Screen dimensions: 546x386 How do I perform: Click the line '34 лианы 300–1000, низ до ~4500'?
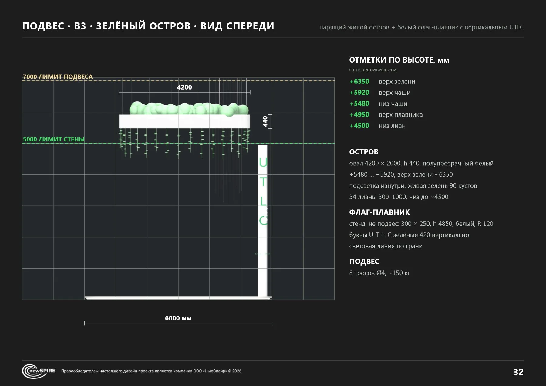coord(399,197)
